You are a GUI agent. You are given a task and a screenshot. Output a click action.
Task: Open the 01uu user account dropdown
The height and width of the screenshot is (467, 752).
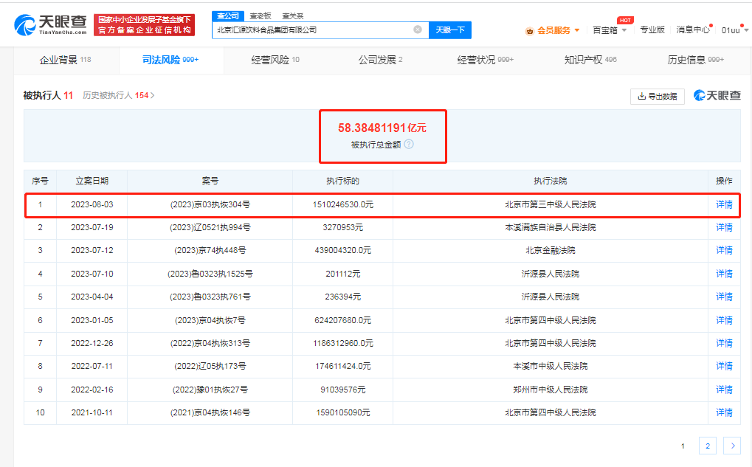click(x=734, y=30)
